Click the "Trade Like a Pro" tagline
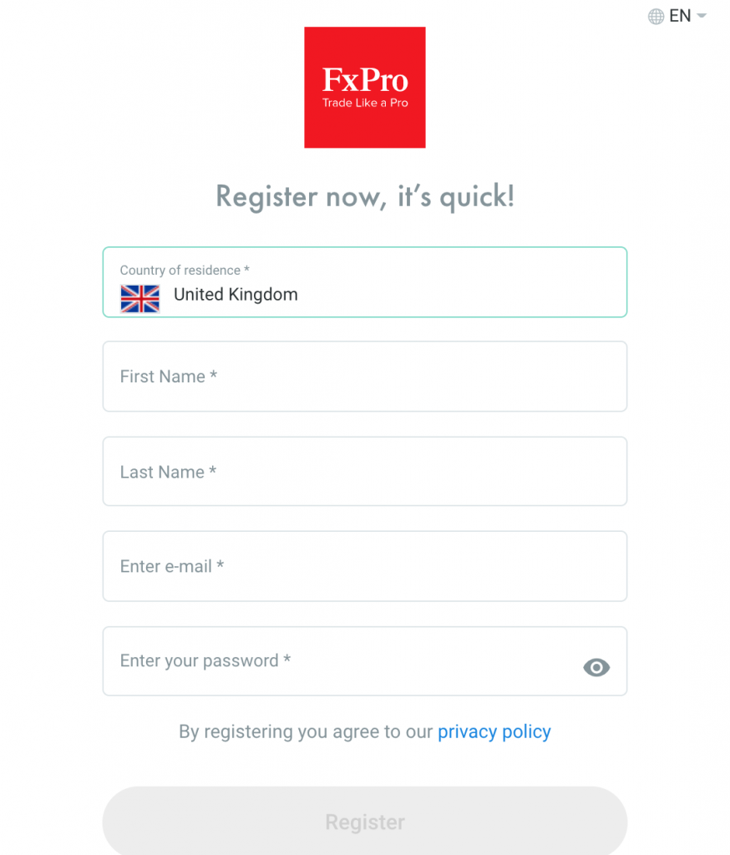Viewport: 730px width, 855px height. 365,103
